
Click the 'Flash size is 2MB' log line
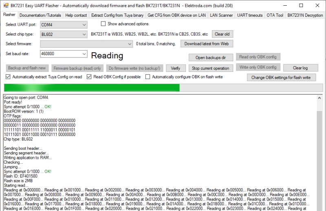(18, 180)
